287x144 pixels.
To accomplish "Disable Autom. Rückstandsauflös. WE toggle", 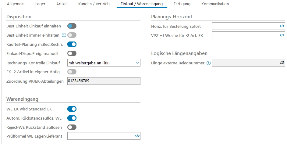I will [72, 118].
